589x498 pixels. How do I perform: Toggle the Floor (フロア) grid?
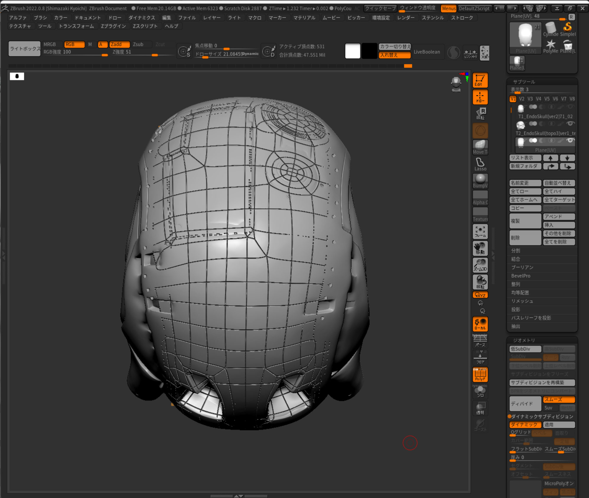click(x=480, y=358)
